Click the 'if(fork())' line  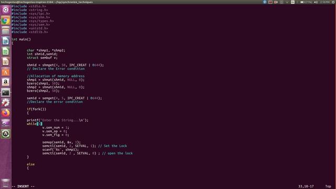tap(36, 109)
